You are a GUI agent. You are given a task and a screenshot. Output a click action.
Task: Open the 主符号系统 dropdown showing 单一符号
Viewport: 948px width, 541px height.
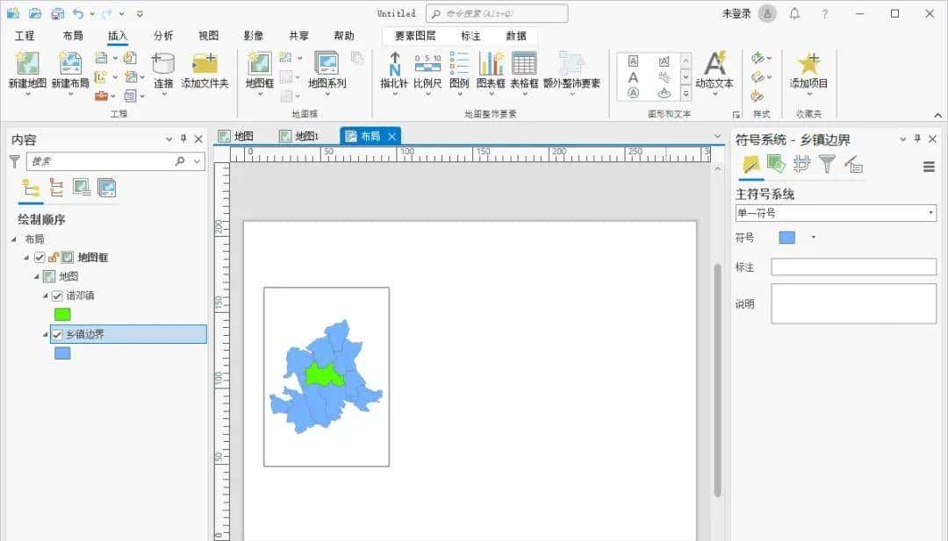[x=932, y=212]
